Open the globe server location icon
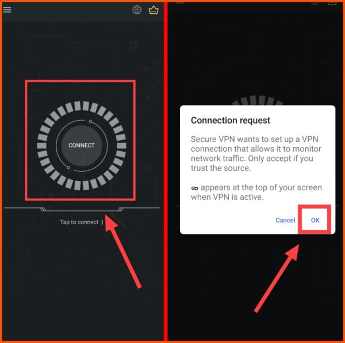Viewport: 345px width, 343px height. coord(137,10)
